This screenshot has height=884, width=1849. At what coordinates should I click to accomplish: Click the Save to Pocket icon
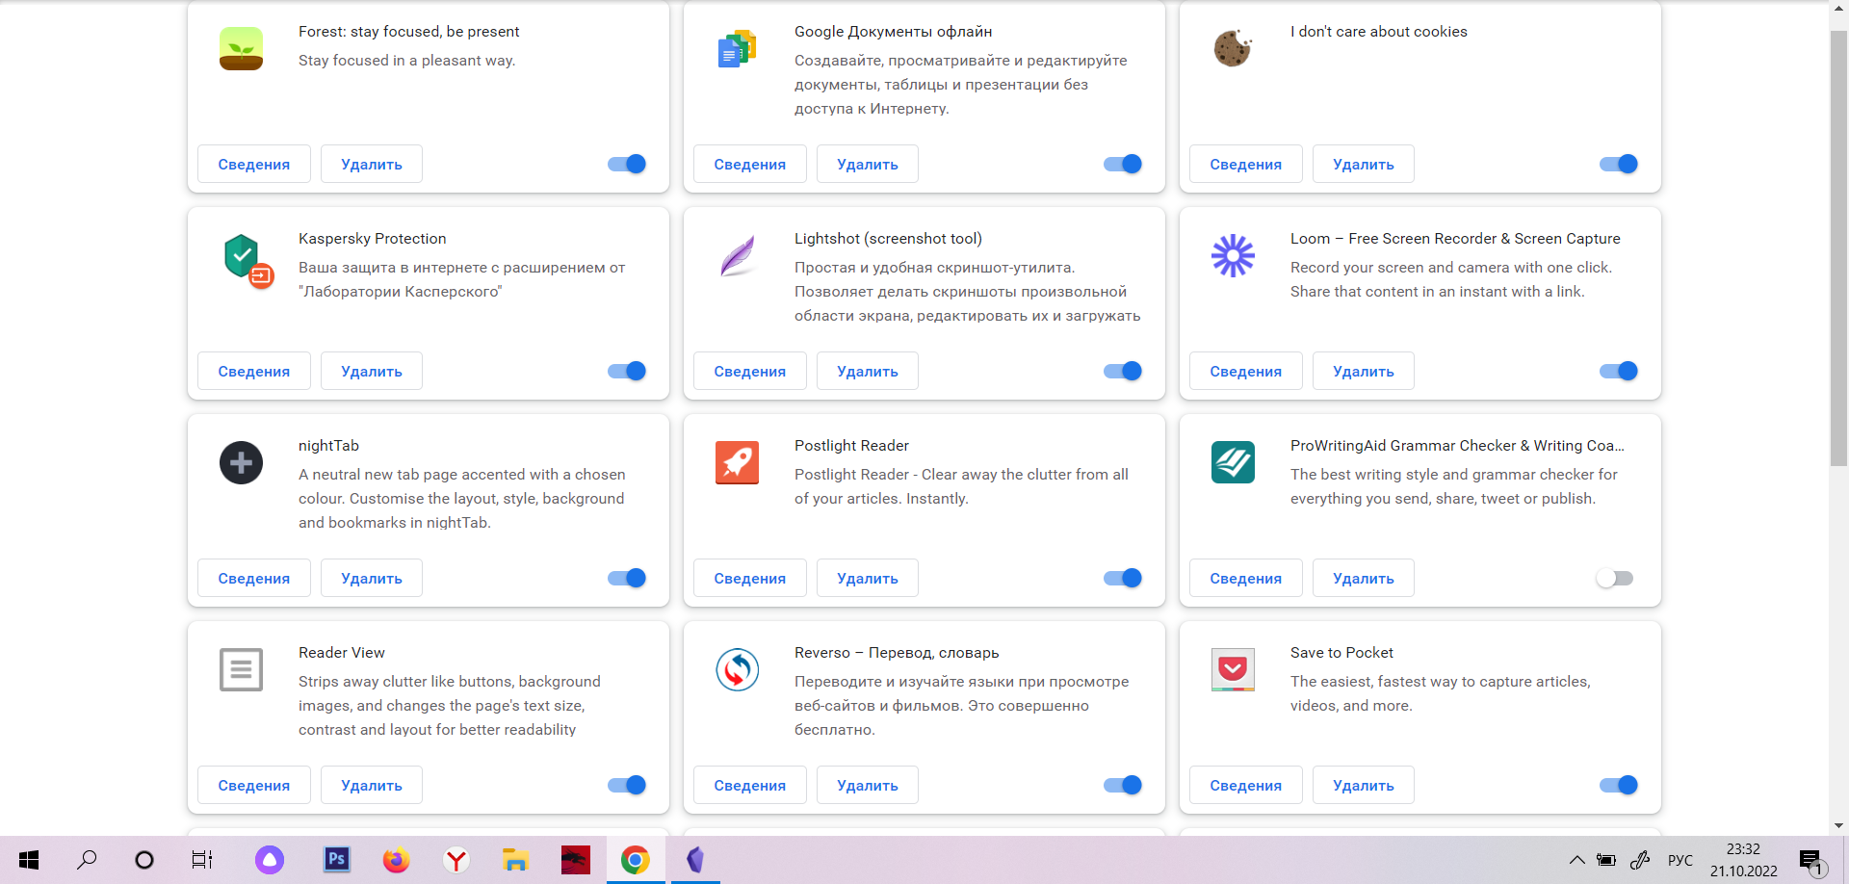(x=1233, y=670)
